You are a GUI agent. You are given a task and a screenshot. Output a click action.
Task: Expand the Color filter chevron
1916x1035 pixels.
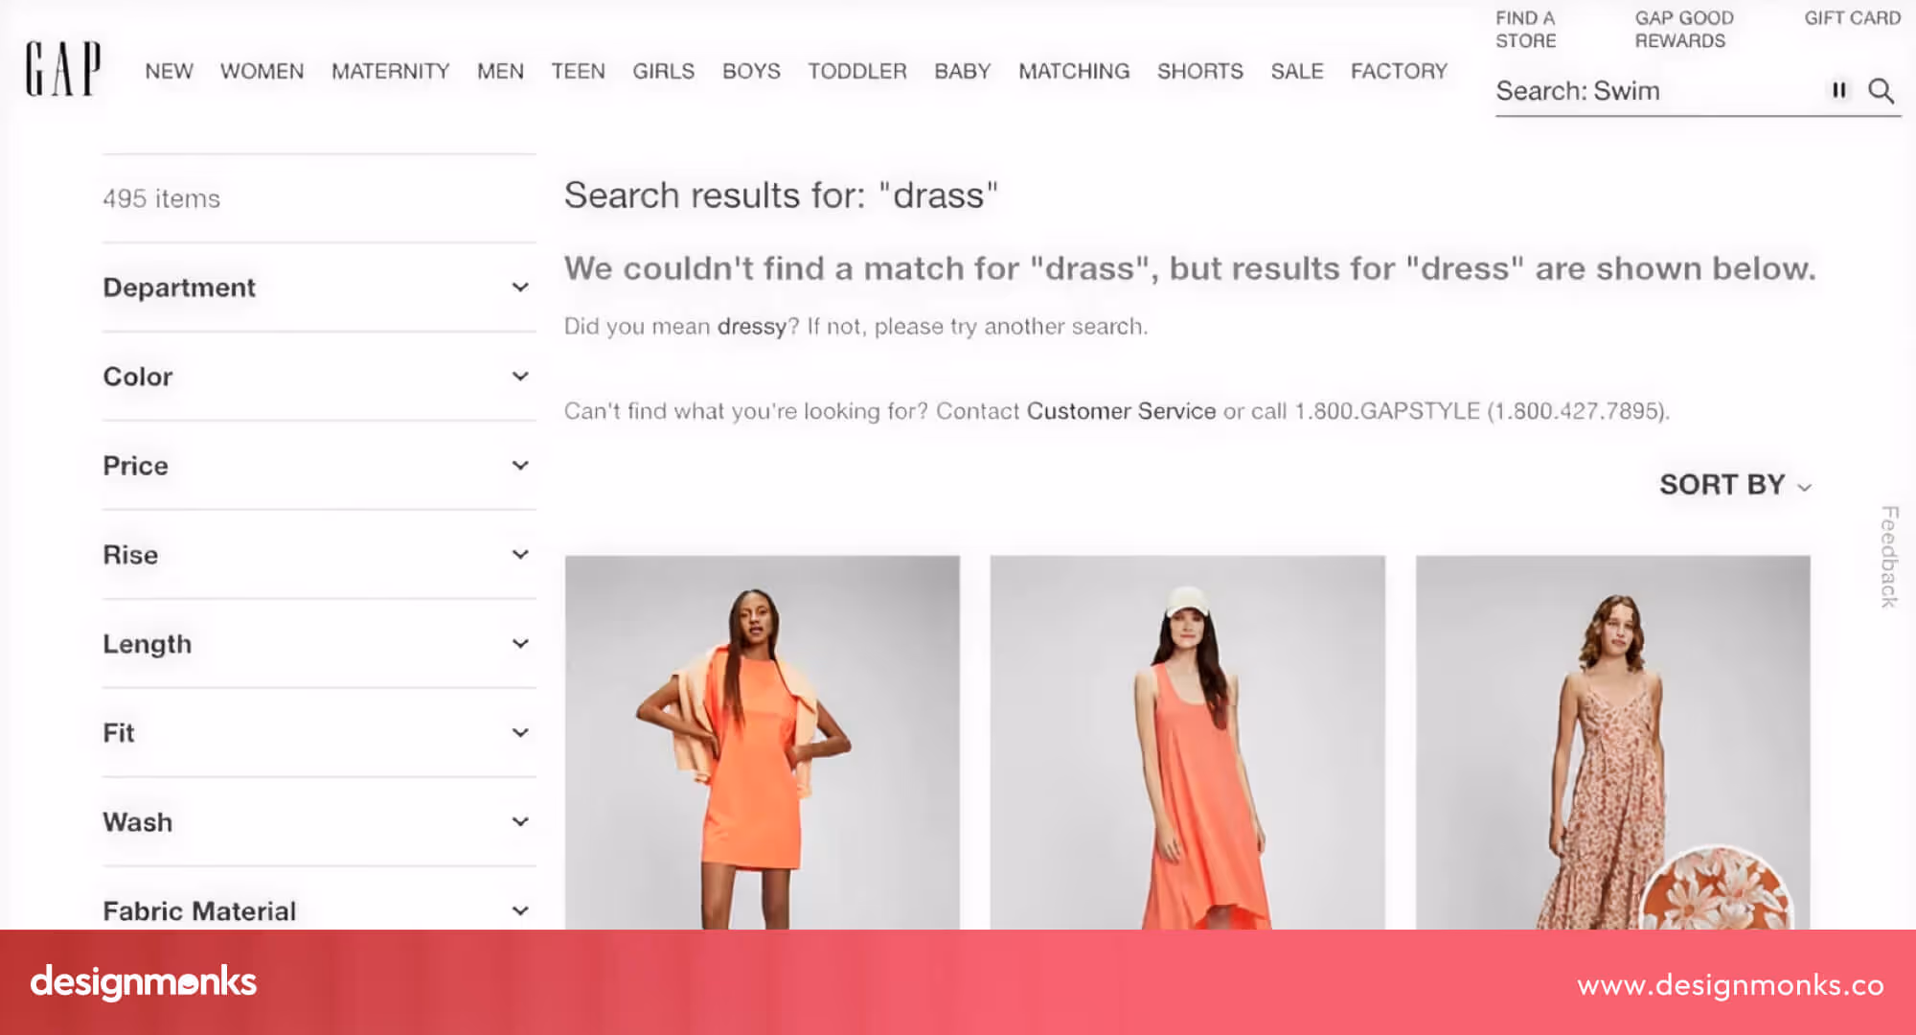point(520,377)
